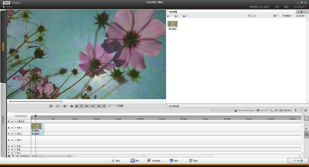Image resolution: width=309 pixels, height=167 pixels.
Task: Click the snapshot camera icon under the preview
Action: (72, 106)
